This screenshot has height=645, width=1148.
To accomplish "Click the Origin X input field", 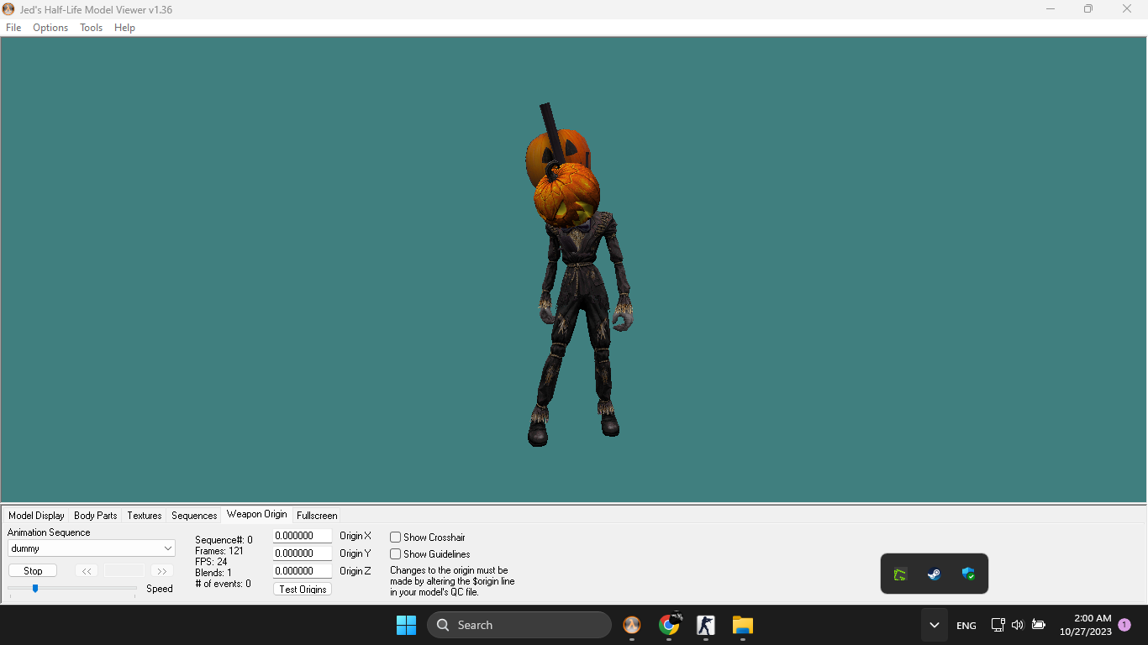I will 302,536.
